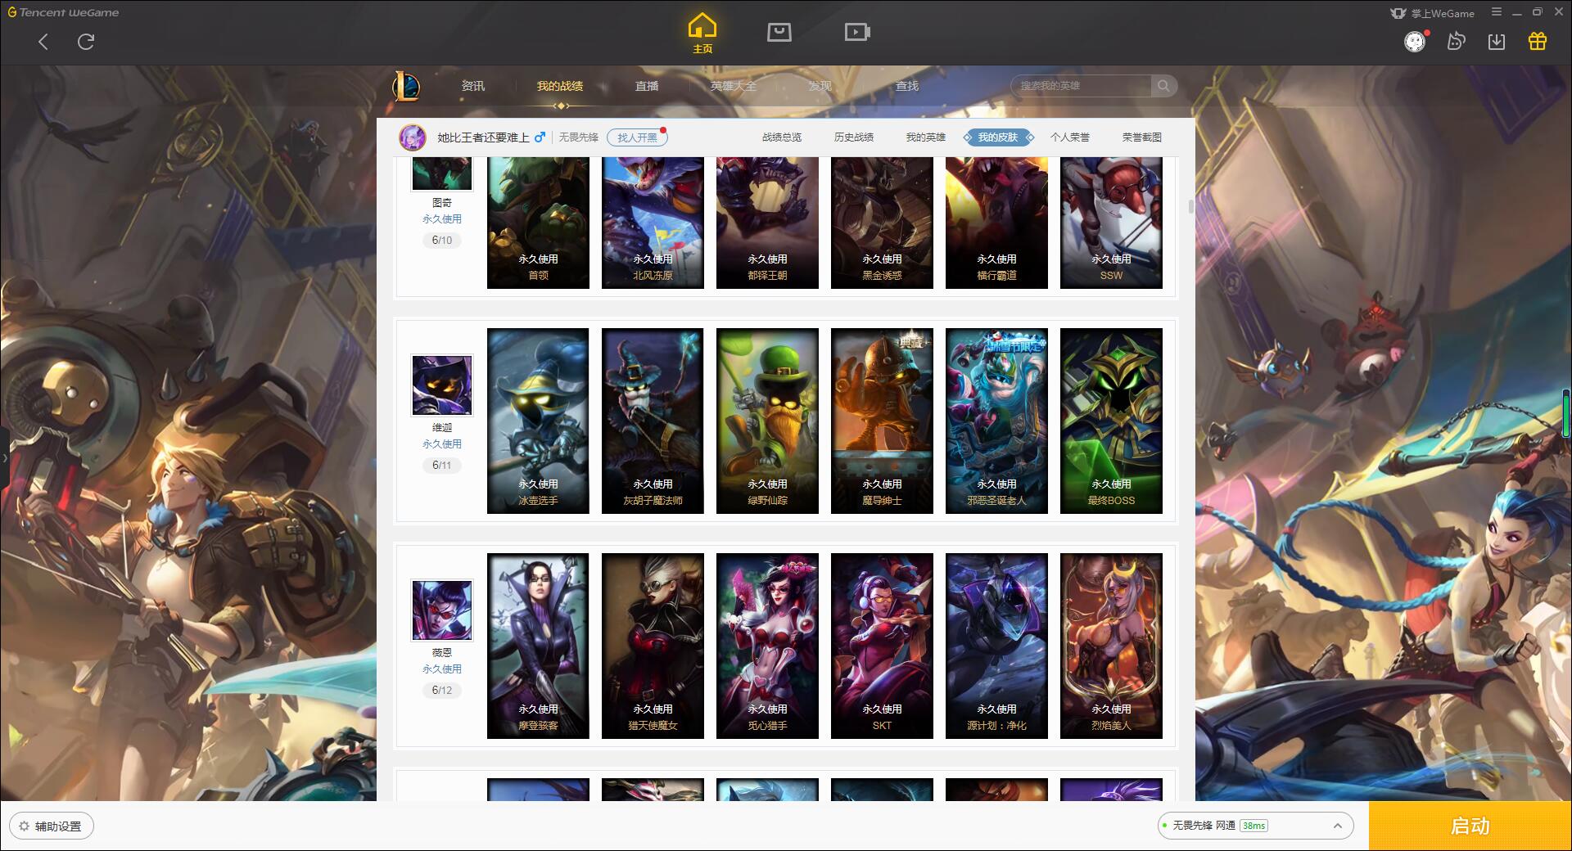Open the user avatar icon in header
The image size is (1572, 851).
coord(1415,42)
